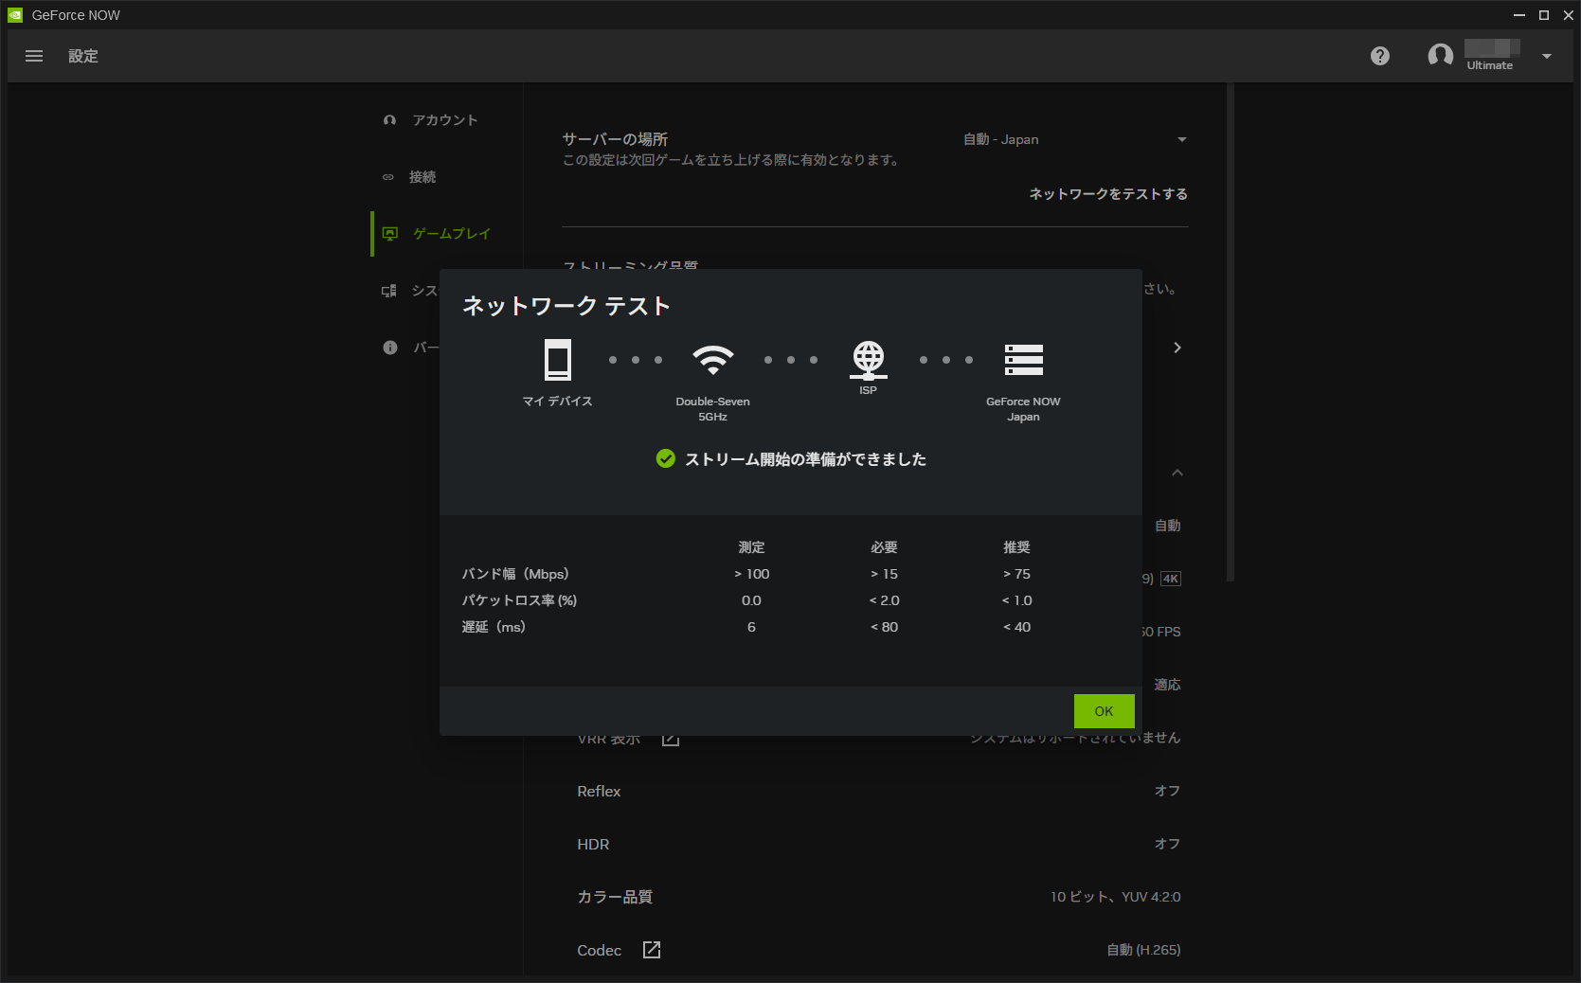Click the 推奨 column header
This screenshot has height=983, width=1581.
(x=1016, y=547)
